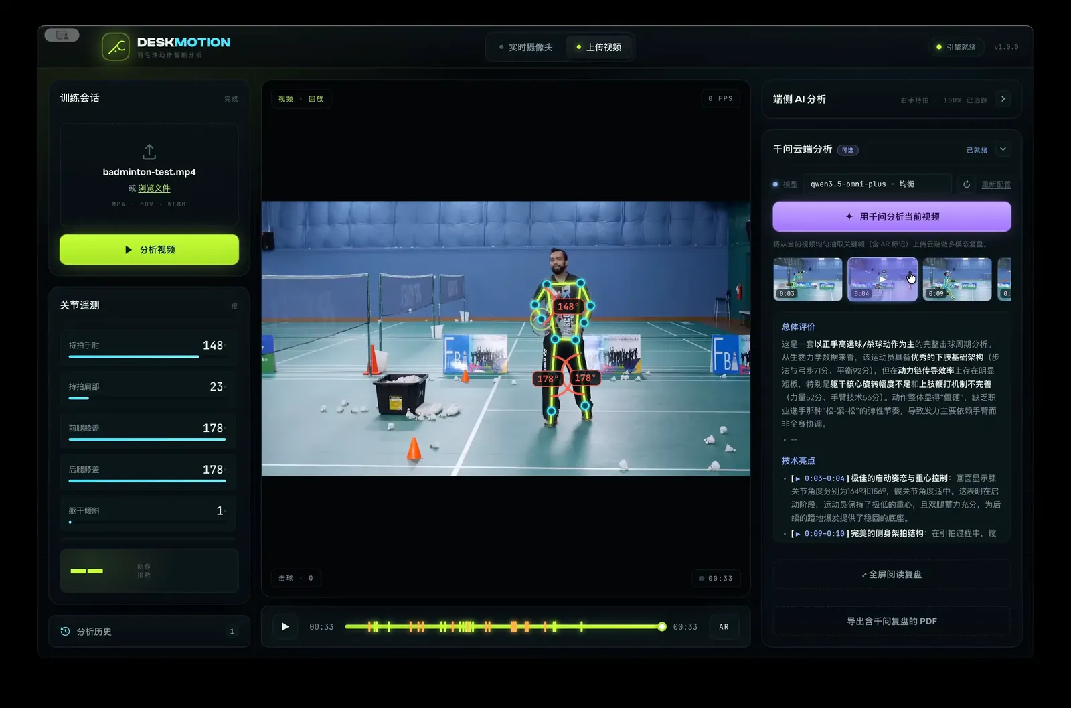Screen dimensions: 1071x708
Task: Click the 浏览文件 link
Action: (154, 188)
